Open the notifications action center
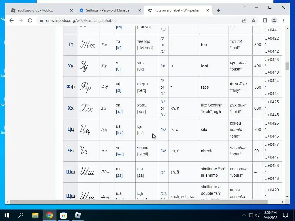Viewport: 295px width, 221px height. pos(285,215)
